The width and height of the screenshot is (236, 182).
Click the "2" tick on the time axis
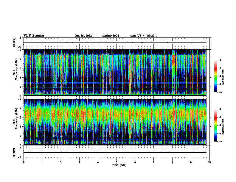tap(61, 162)
